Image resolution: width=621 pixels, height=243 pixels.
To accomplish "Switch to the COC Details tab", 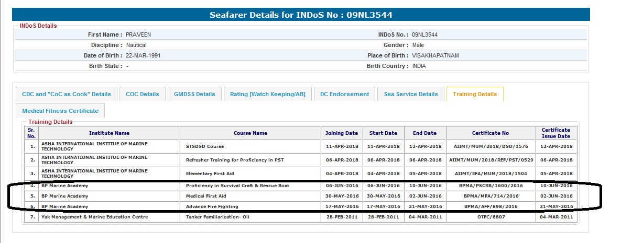I will pyautogui.click(x=142, y=94).
